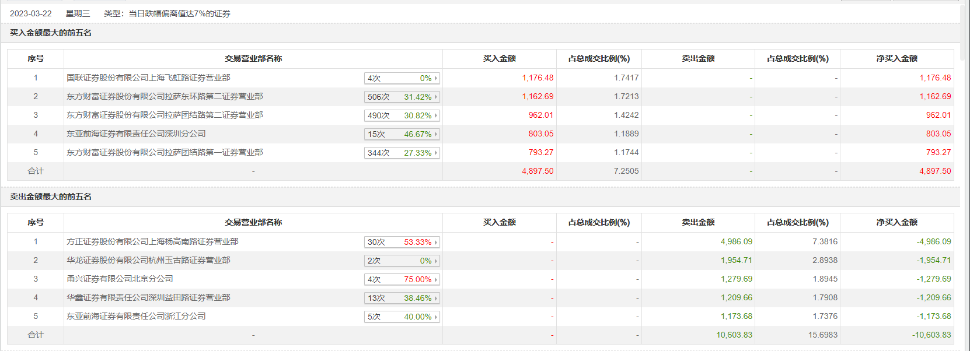Open the 15次 46.67% stats box
This screenshot has width=970, height=351.
point(402,134)
